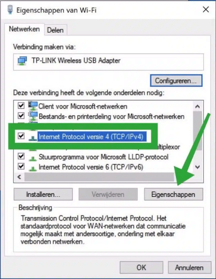Image resolution: width=216 pixels, height=279 pixels.
Task: Select the Bestands- en printerdeling icon
Action: click(x=33, y=116)
